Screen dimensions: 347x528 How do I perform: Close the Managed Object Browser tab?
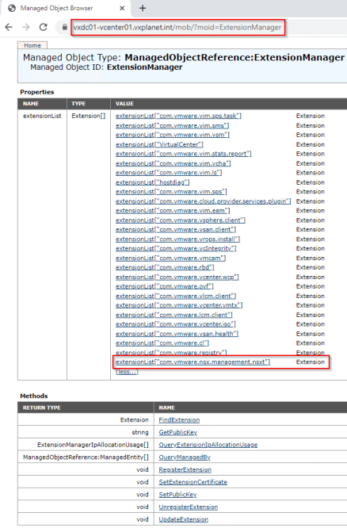pyautogui.click(x=122, y=8)
